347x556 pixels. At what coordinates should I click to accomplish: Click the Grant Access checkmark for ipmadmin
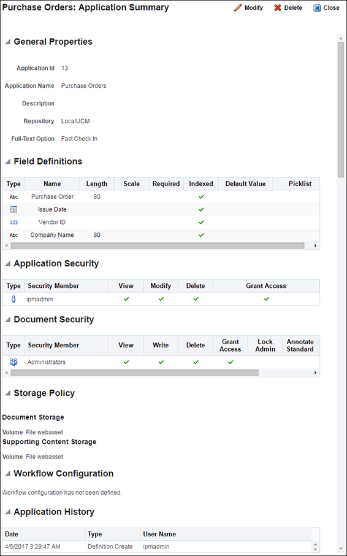[x=267, y=299]
